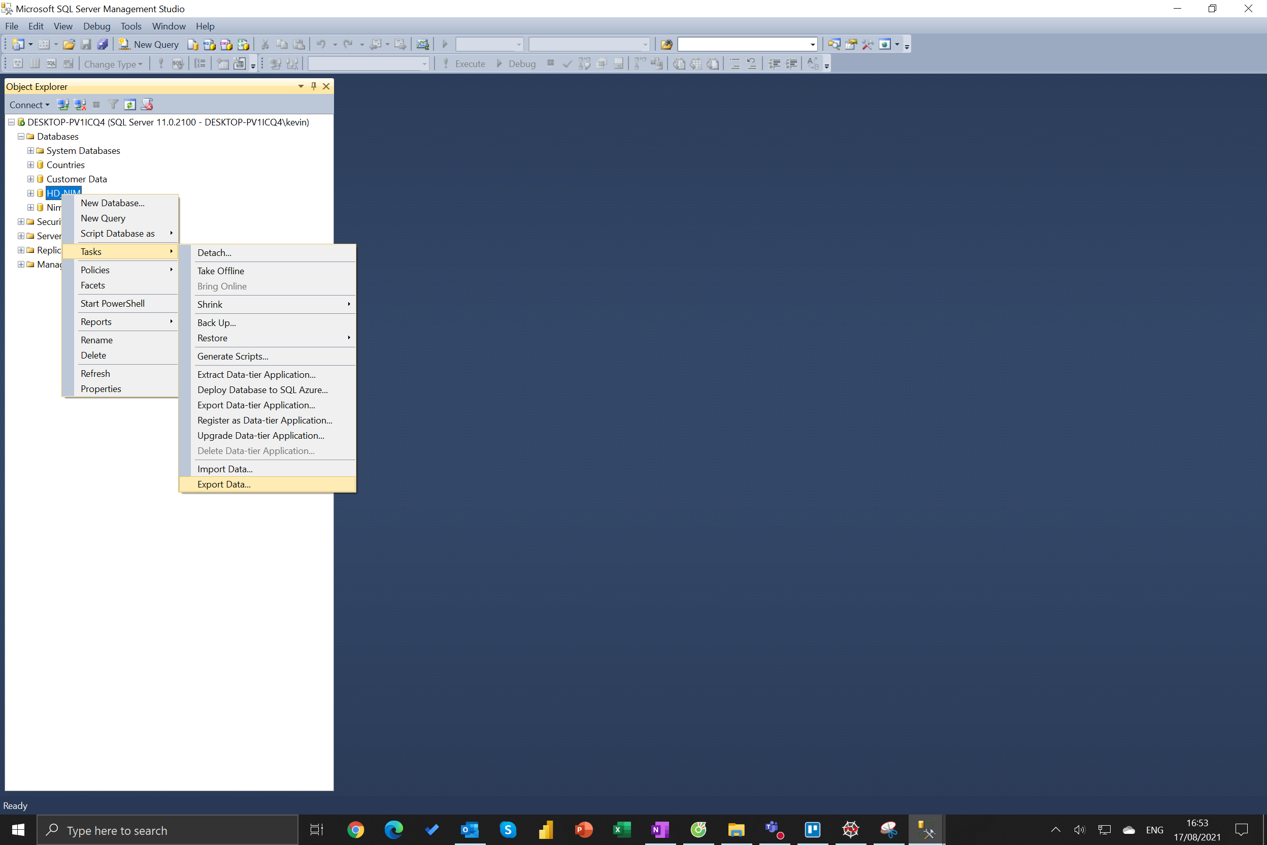Click the Windows search box on taskbar
Viewport: 1267px width, 845px height.
coord(168,830)
